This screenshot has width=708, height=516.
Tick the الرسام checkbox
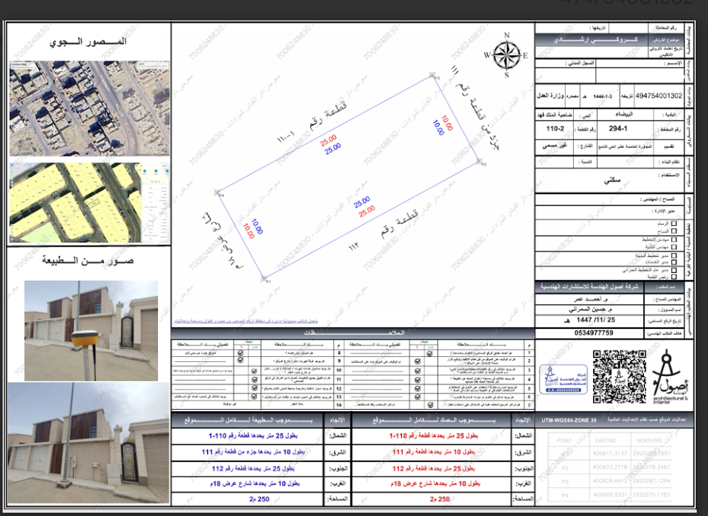coord(674,223)
